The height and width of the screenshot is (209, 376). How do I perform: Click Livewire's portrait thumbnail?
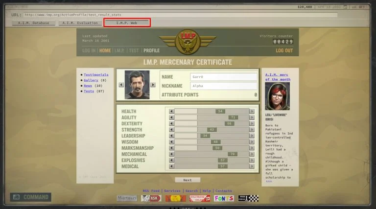(277, 96)
